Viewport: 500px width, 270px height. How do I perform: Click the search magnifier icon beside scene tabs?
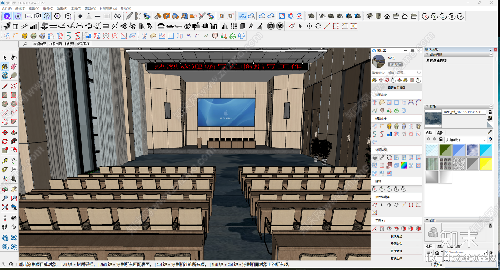(x=25, y=44)
